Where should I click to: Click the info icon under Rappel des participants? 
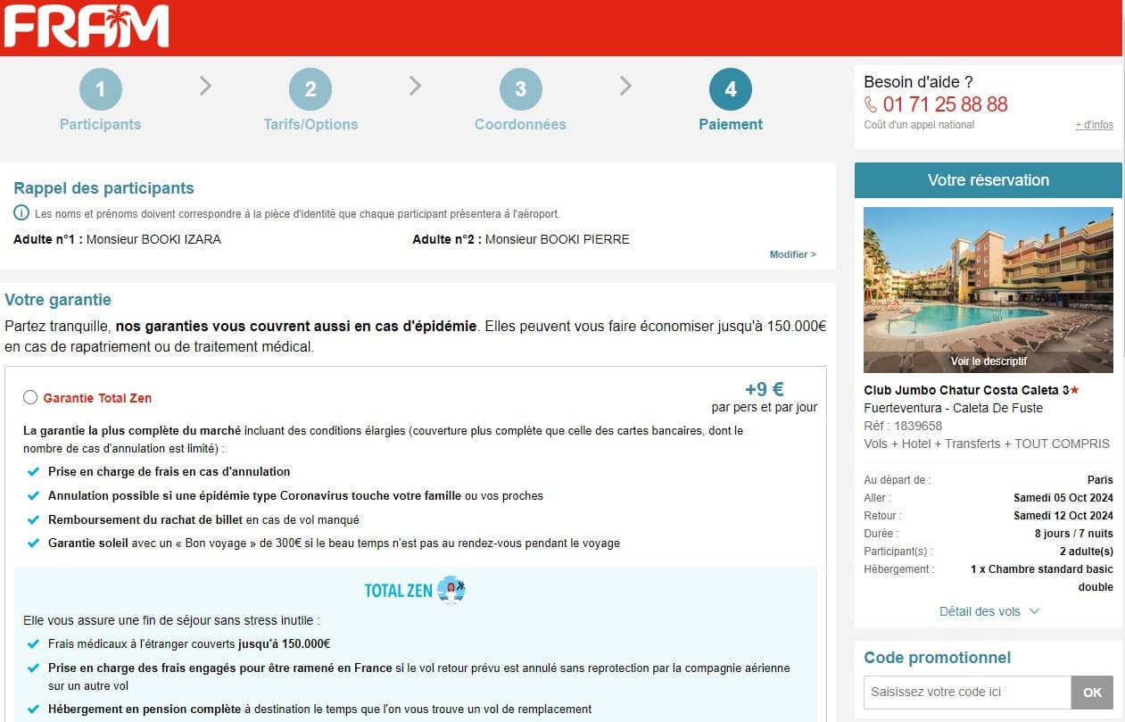pyautogui.click(x=21, y=213)
